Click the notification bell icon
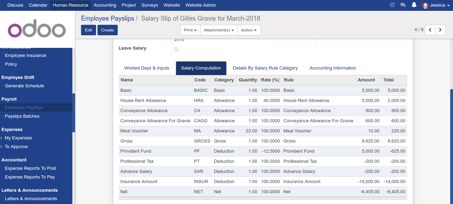This screenshot has height=204, width=453. 414,5
